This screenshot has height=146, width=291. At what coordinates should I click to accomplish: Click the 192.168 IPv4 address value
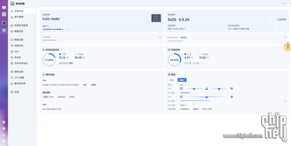pyautogui.click(x=186, y=93)
